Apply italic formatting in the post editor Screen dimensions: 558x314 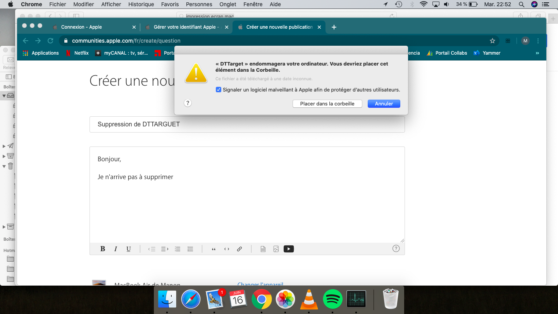[x=115, y=249]
